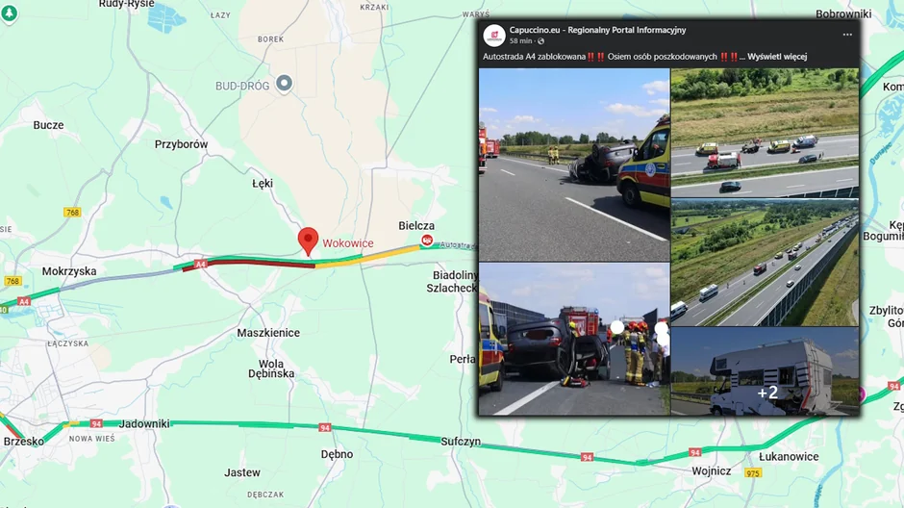Open the three-dot post options menu
904x508 pixels.
[847, 35]
